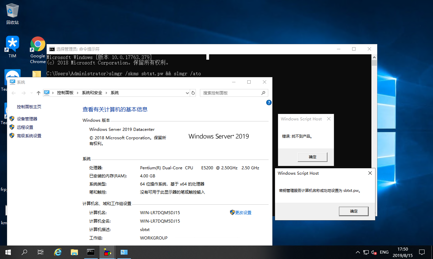Image resolution: width=433 pixels, height=259 pixels.
Task: Click the forward arrow in System window
Action: click(x=23, y=93)
